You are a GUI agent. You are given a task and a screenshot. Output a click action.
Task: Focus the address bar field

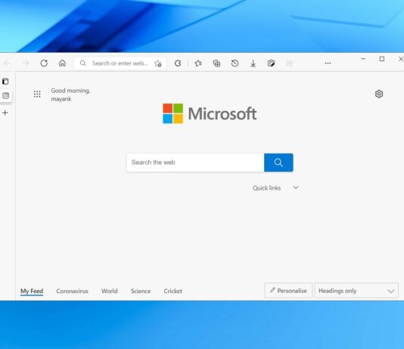(x=120, y=63)
